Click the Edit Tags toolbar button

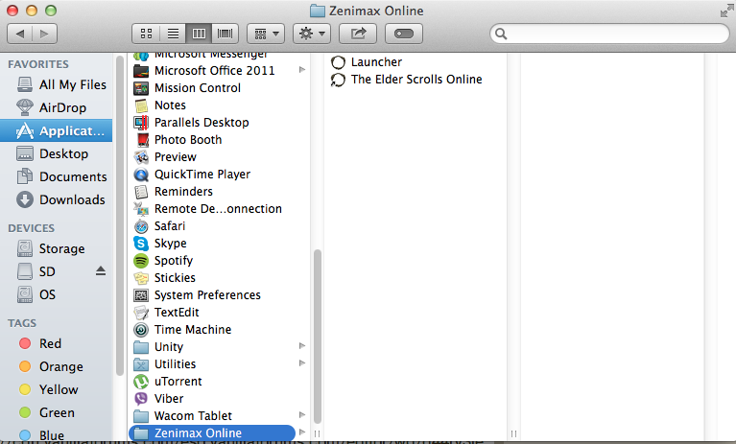point(404,34)
